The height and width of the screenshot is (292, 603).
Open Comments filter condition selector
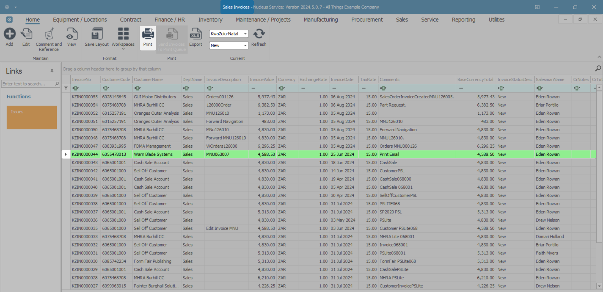[383, 88]
